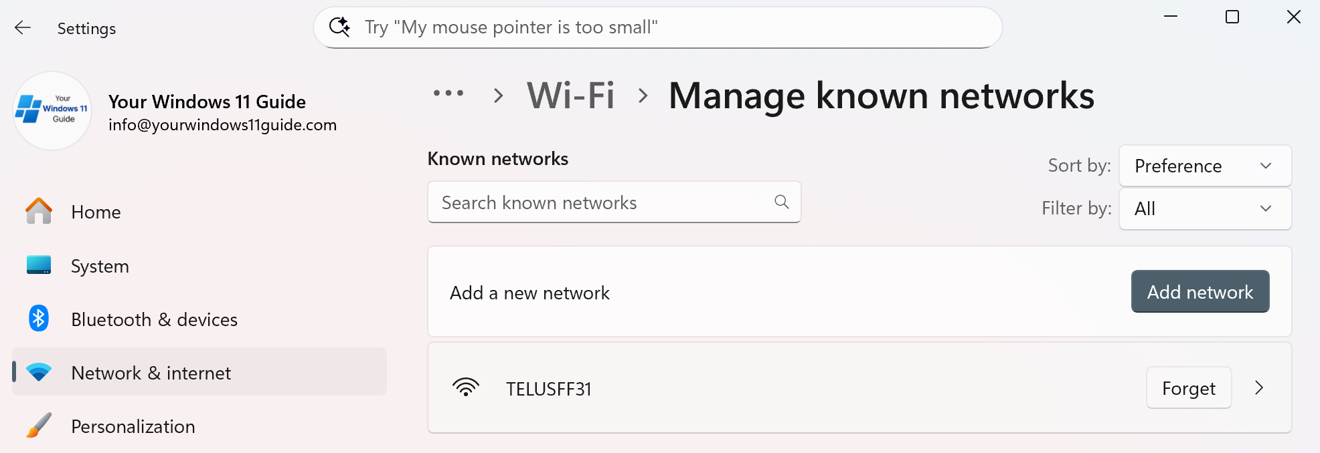This screenshot has width=1320, height=453.
Task: Open the Wi-Fi breadcrumb page
Action: tap(570, 95)
